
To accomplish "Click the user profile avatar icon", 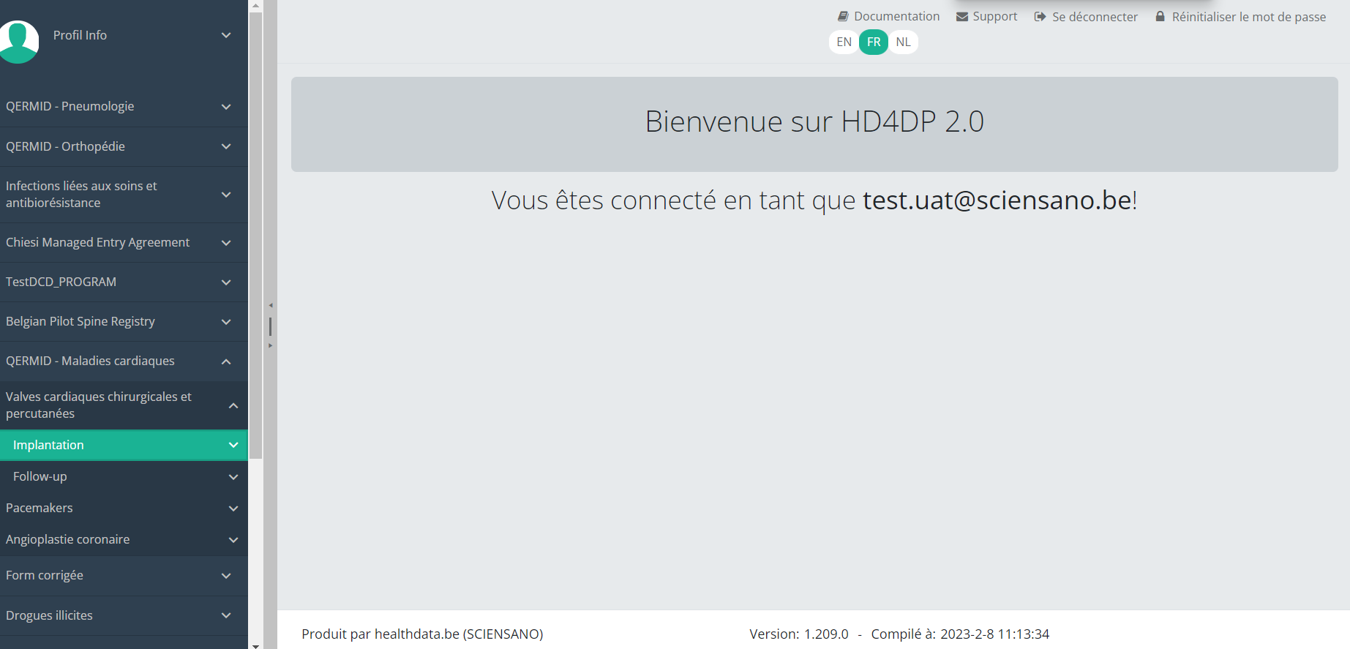I will pyautogui.click(x=19, y=41).
